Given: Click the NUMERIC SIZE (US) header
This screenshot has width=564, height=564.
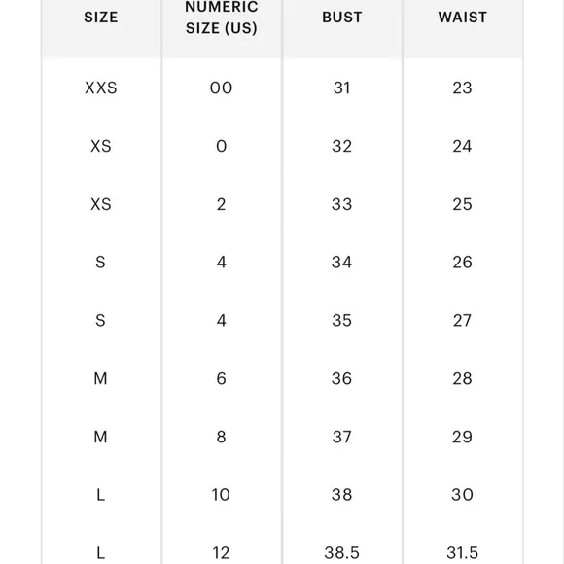Looking at the screenshot, I should coord(221,18).
